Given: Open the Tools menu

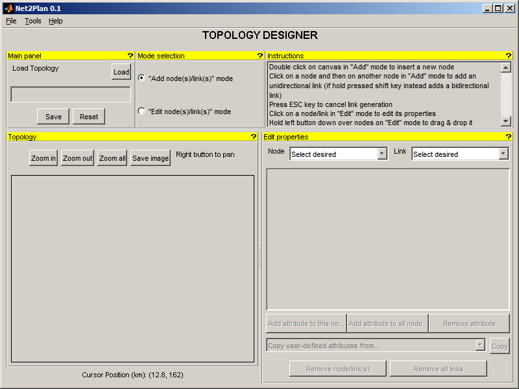Looking at the screenshot, I should (33, 21).
